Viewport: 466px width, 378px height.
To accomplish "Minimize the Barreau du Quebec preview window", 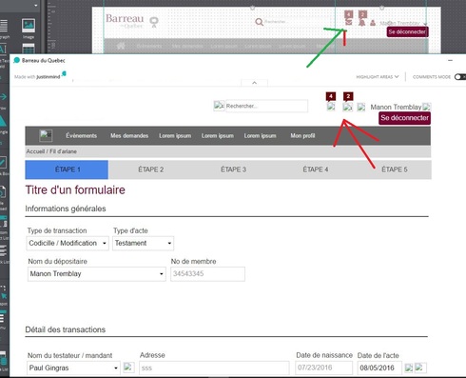I will (450, 60).
